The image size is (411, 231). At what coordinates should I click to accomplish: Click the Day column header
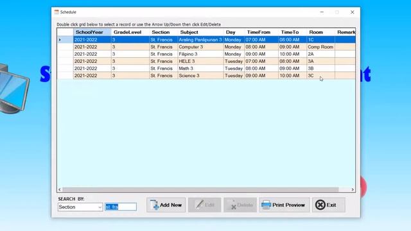[234, 32]
